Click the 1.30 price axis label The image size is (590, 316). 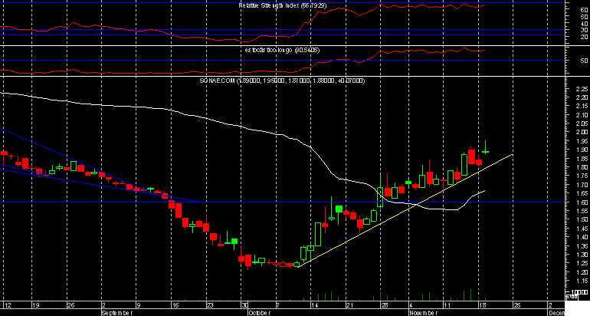(582, 255)
